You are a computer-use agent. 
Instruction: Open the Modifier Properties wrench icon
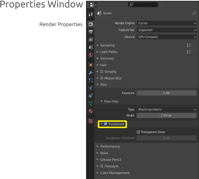point(91,73)
